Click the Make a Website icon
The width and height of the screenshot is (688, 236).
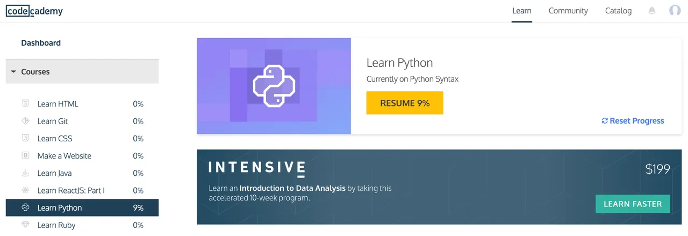click(25, 155)
